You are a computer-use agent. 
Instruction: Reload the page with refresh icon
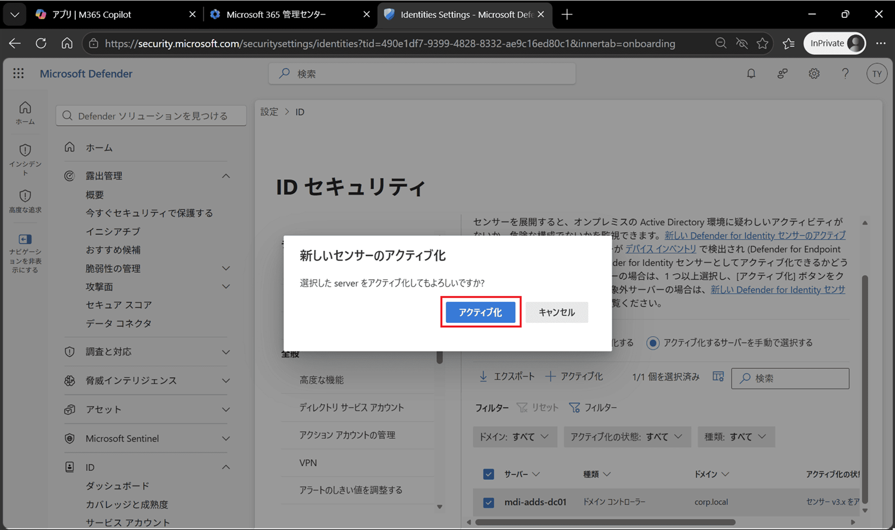[x=41, y=43]
